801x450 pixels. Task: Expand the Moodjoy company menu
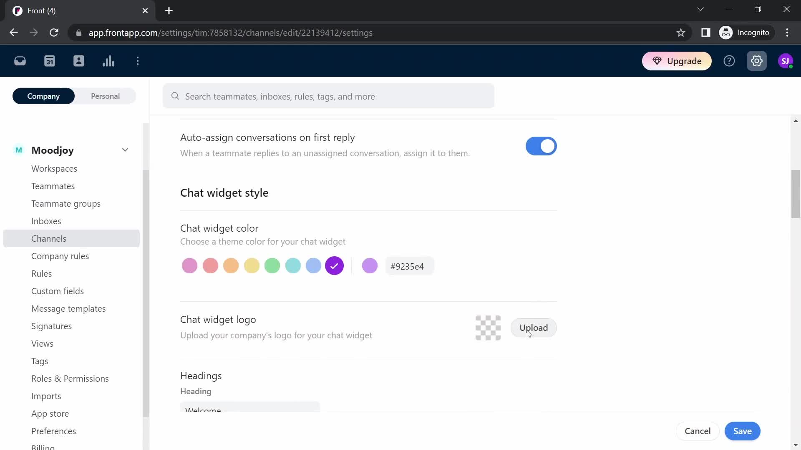click(x=126, y=150)
